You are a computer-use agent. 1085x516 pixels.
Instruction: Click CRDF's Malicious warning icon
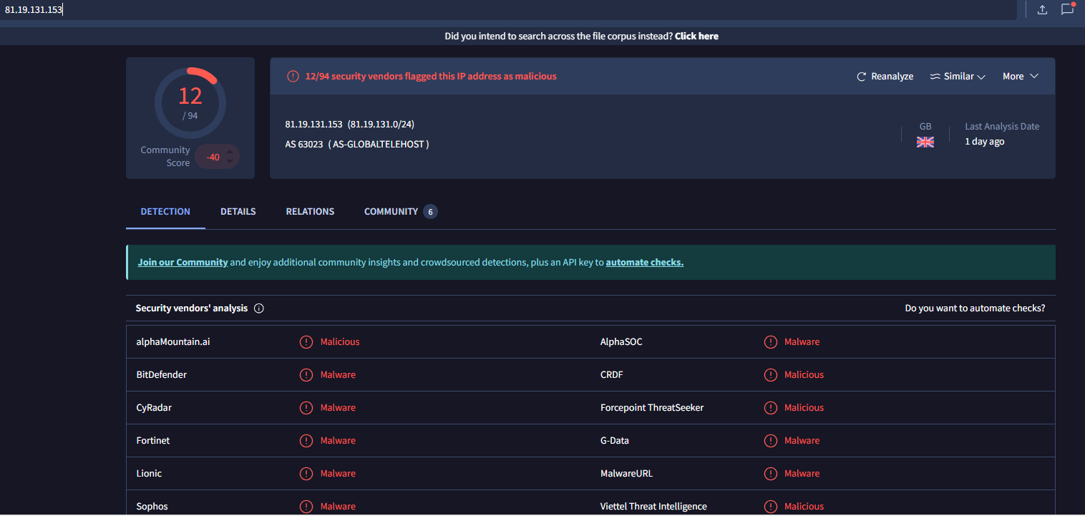tap(771, 375)
